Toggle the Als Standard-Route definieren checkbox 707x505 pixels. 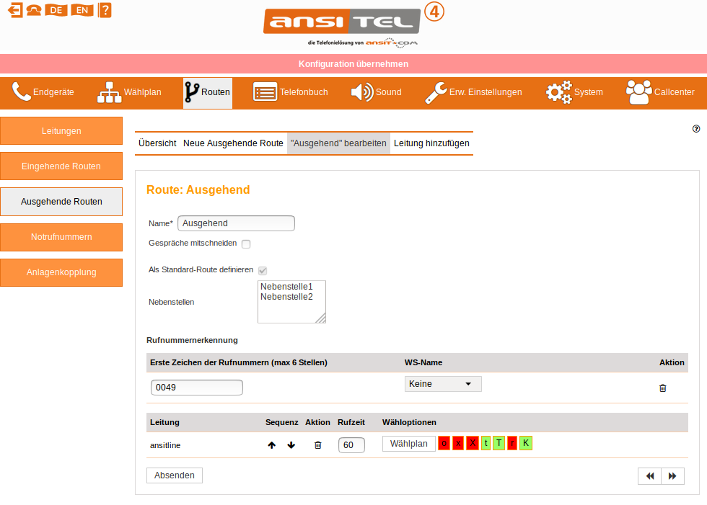point(263,271)
